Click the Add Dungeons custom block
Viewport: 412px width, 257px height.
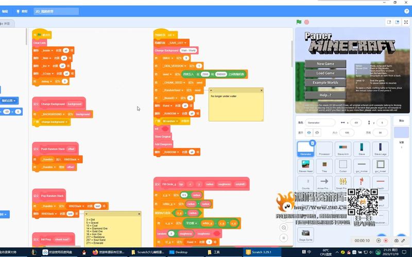163,144
